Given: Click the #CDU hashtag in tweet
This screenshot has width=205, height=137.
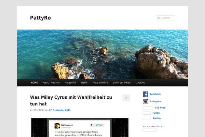Looking at the screenshot, I should pyautogui.click(x=80, y=135).
